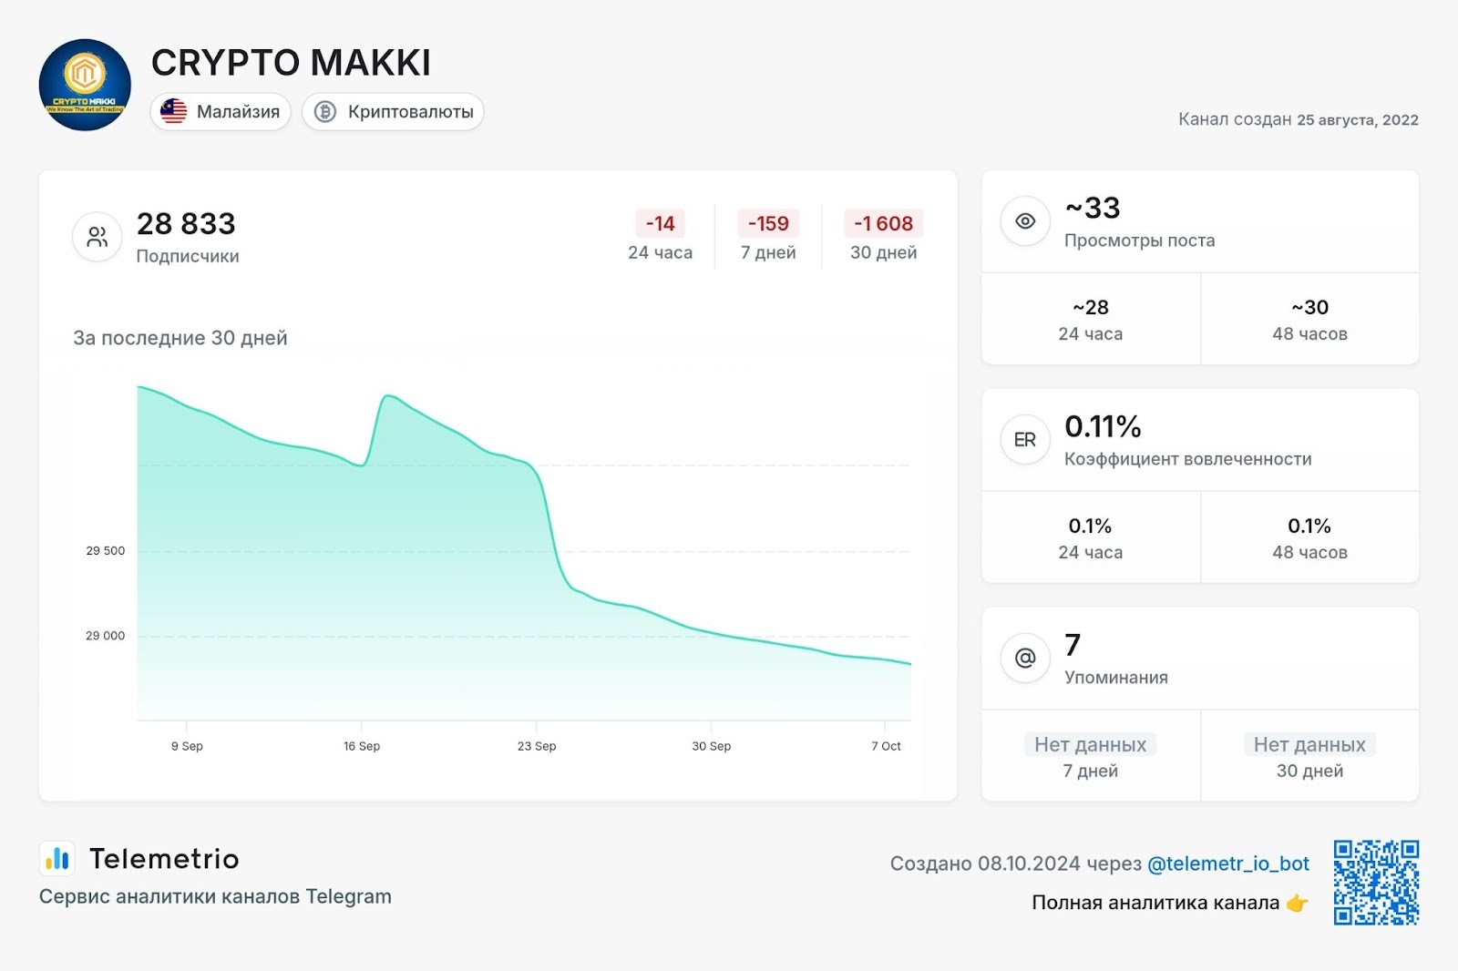The width and height of the screenshot is (1458, 971).
Task: Click the 0.1% ER 24 часа cell
Action: (x=1091, y=537)
